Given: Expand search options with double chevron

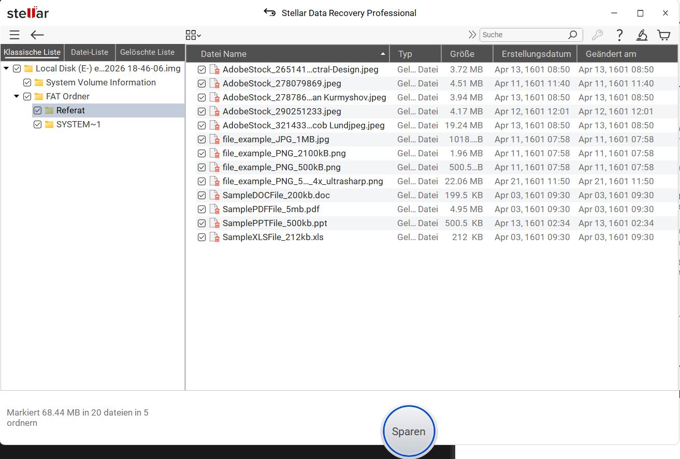Looking at the screenshot, I should [472, 35].
